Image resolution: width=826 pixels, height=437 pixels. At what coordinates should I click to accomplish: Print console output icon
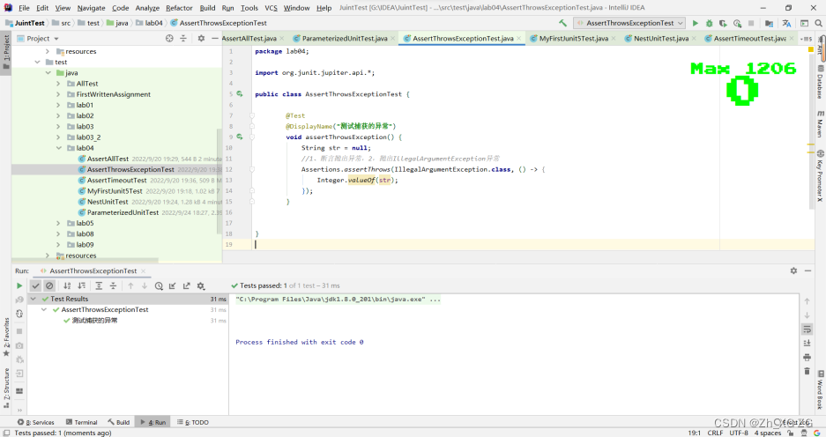[x=807, y=357]
